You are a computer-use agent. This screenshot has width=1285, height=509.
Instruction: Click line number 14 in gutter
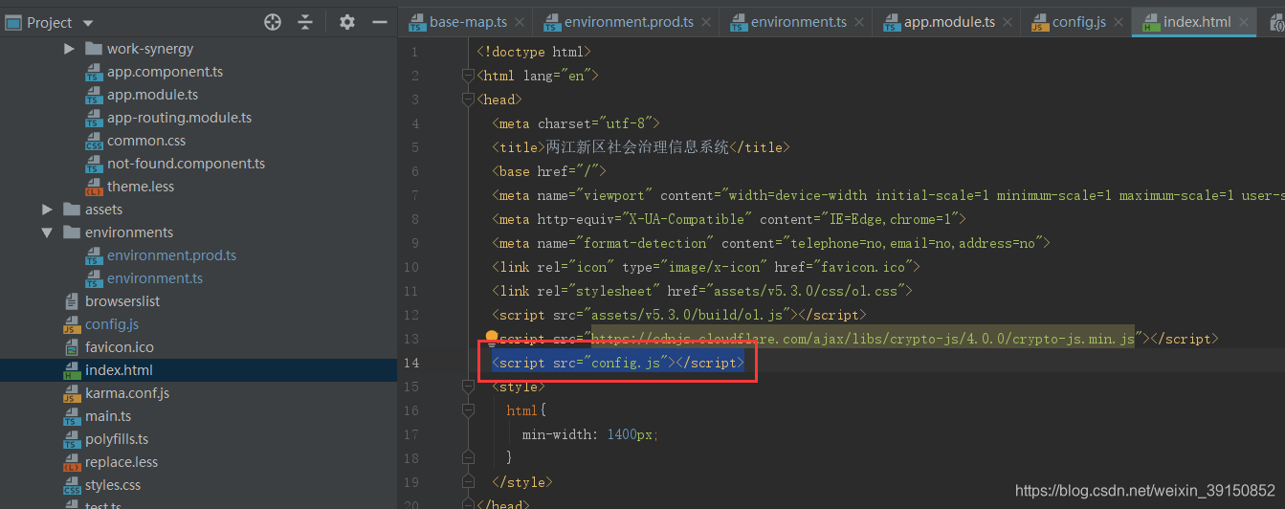(411, 363)
